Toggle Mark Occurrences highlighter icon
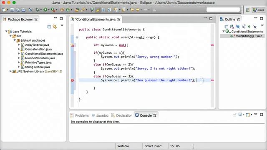 point(98,10)
